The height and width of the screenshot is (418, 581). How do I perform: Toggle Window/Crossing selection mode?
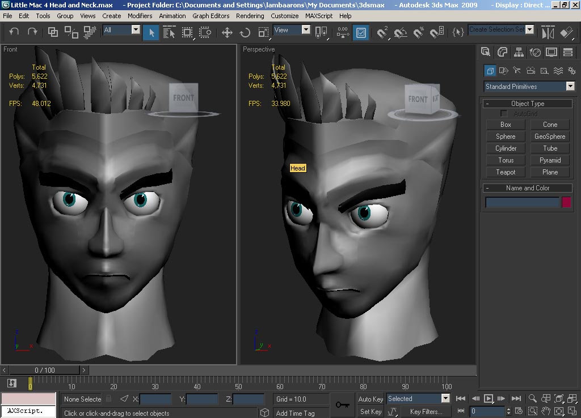pyautogui.click(x=205, y=32)
